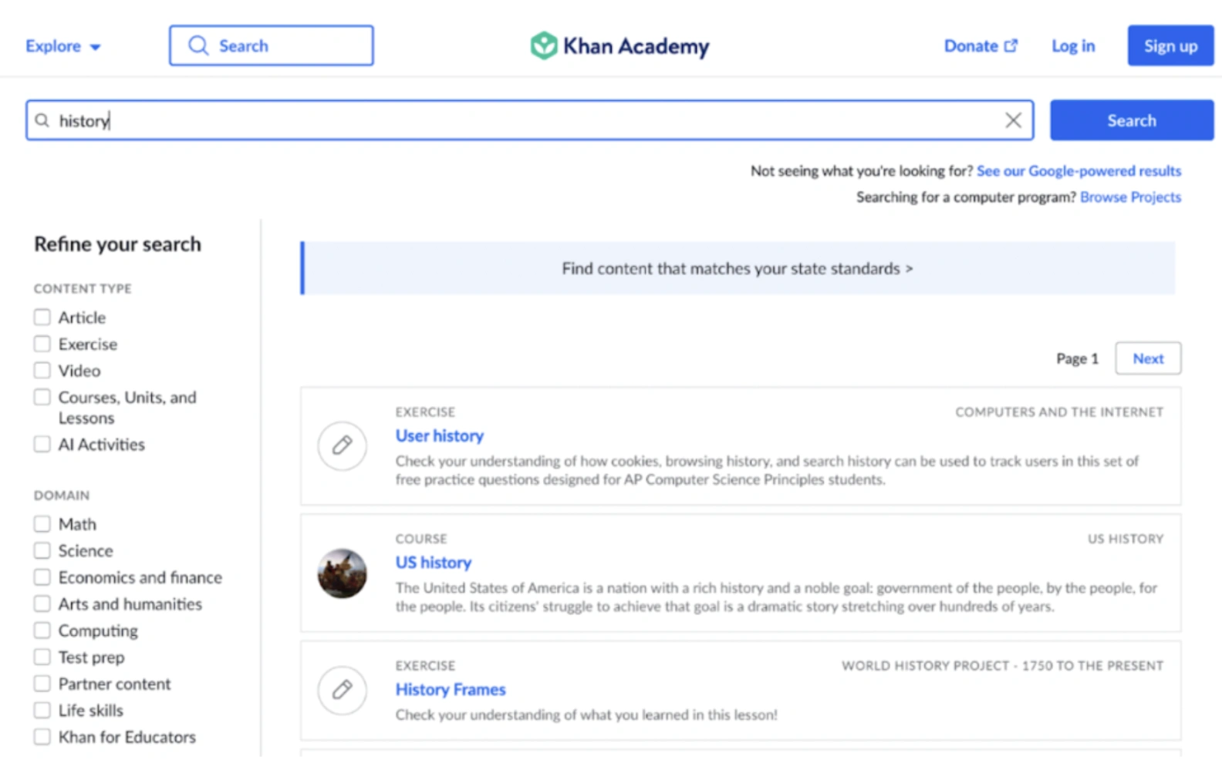Click COMPUTERS AND THE INTERNET label
Viewport: 1222px width, 783px height.
1059,412
